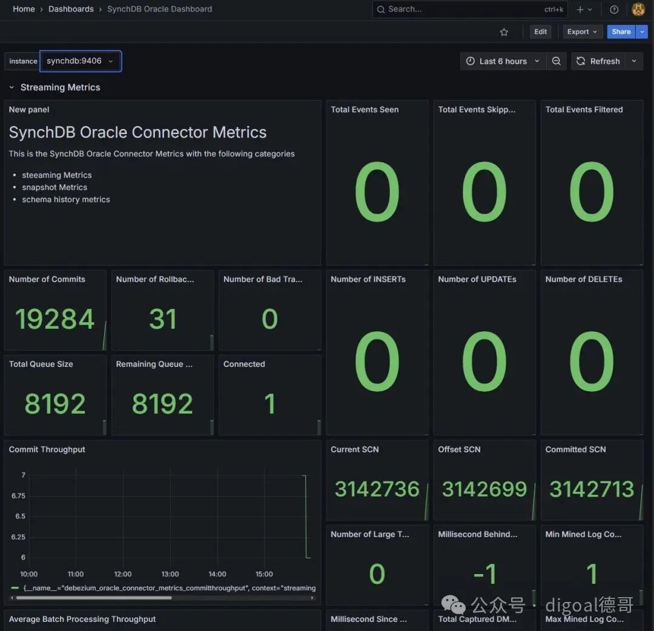Expand the Share button dropdown arrow
Image resolution: width=654 pixels, height=631 pixels.
[x=642, y=31]
